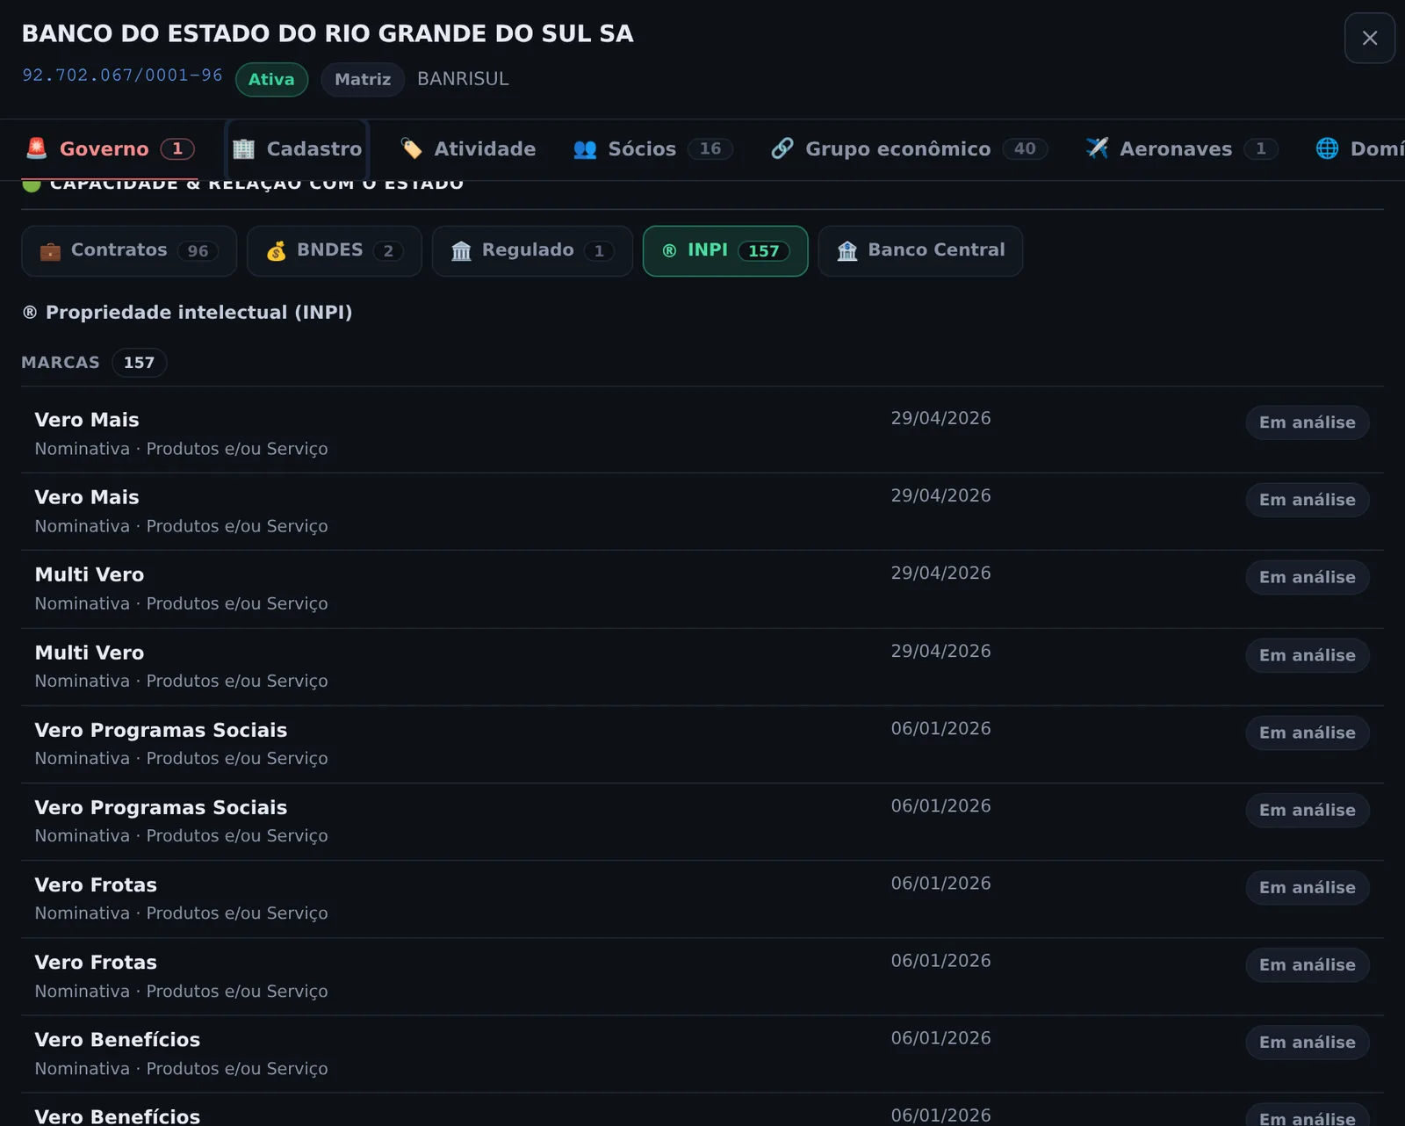The height and width of the screenshot is (1126, 1405).
Task: Click the money bag icon on BNDES
Action: pyautogui.click(x=277, y=251)
